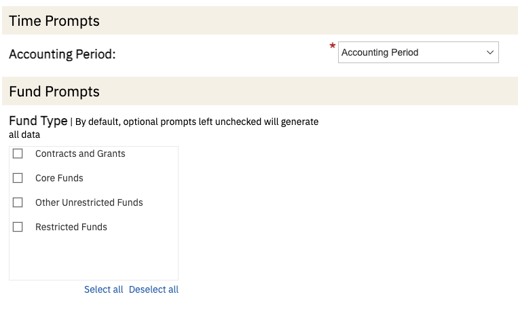
Task: Click the Time Prompts section header
Action: coord(54,21)
